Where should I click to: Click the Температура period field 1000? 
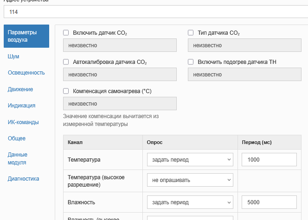(269, 160)
